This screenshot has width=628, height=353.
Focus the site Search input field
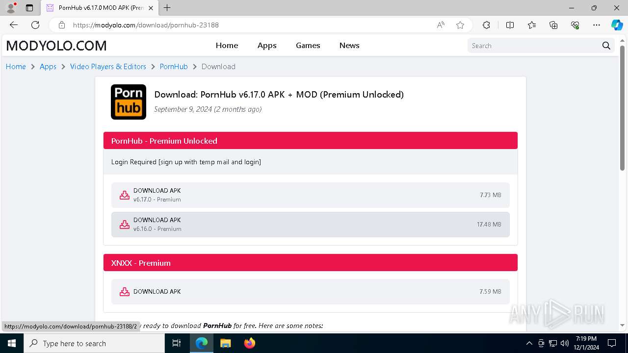pos(534,46)
